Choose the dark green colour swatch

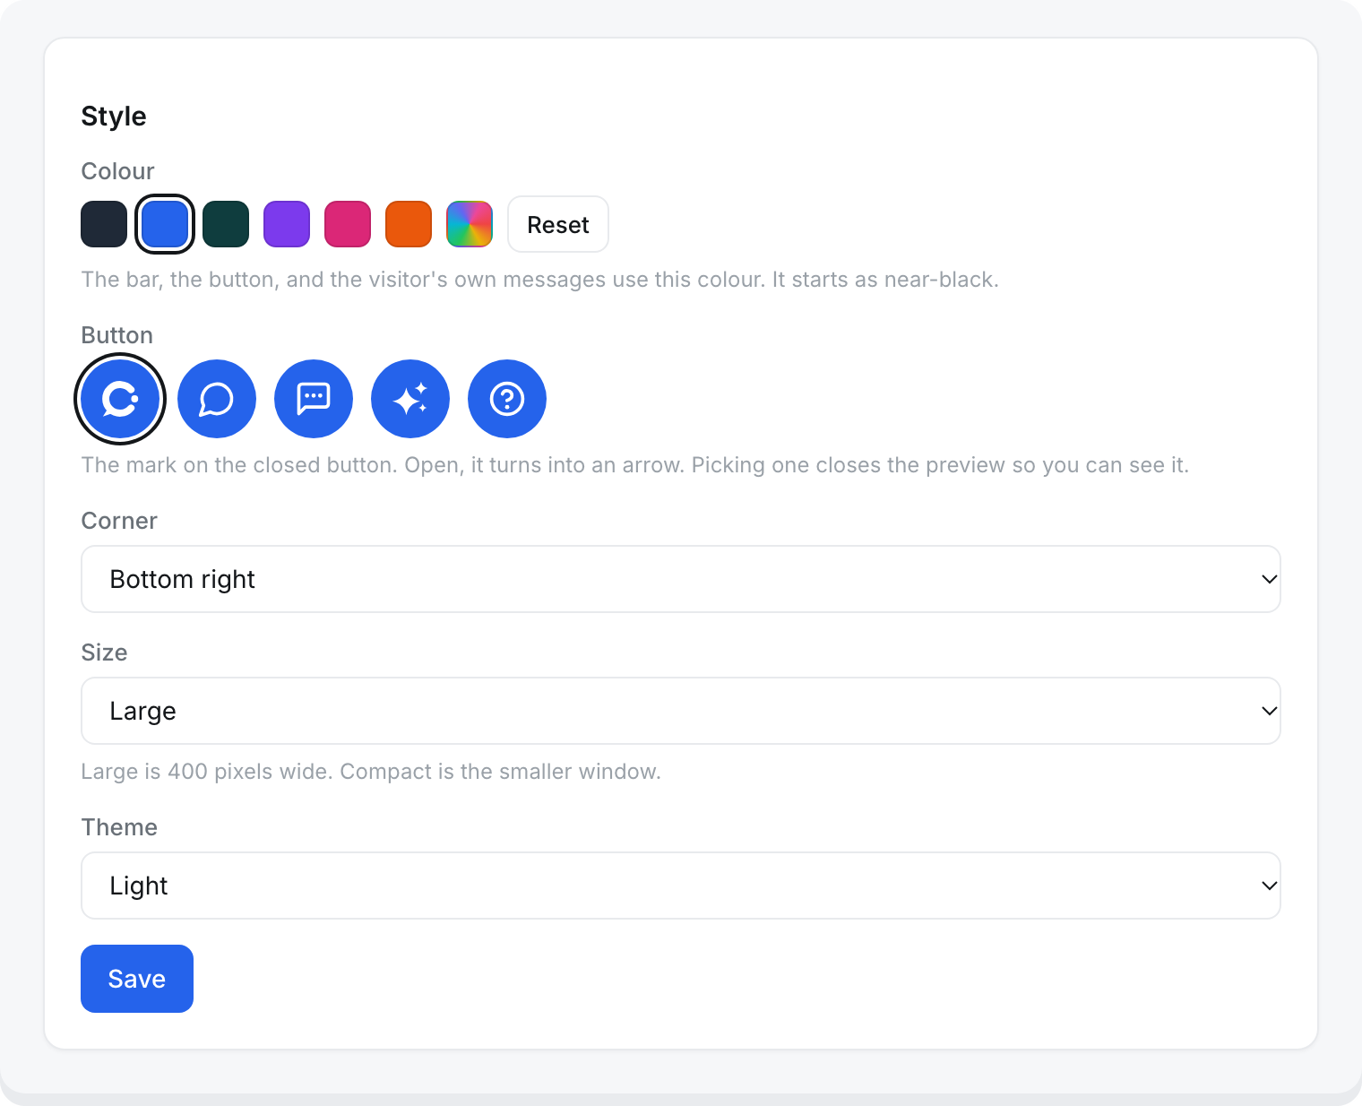point(226,224)
